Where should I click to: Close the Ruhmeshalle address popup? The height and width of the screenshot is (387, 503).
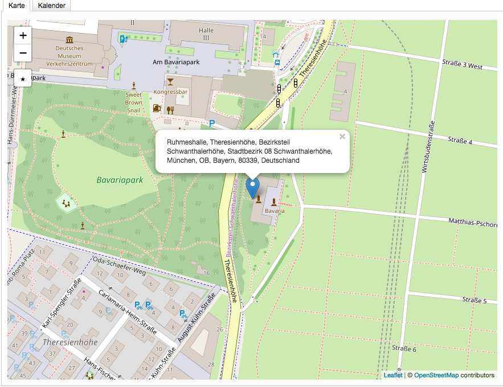point(342,137)
